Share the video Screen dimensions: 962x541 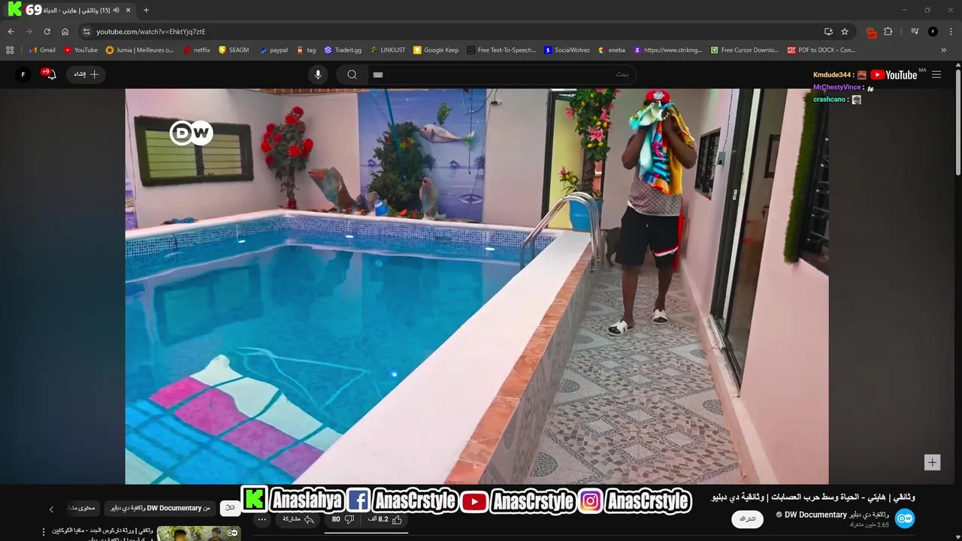click(x=298, y=519)
